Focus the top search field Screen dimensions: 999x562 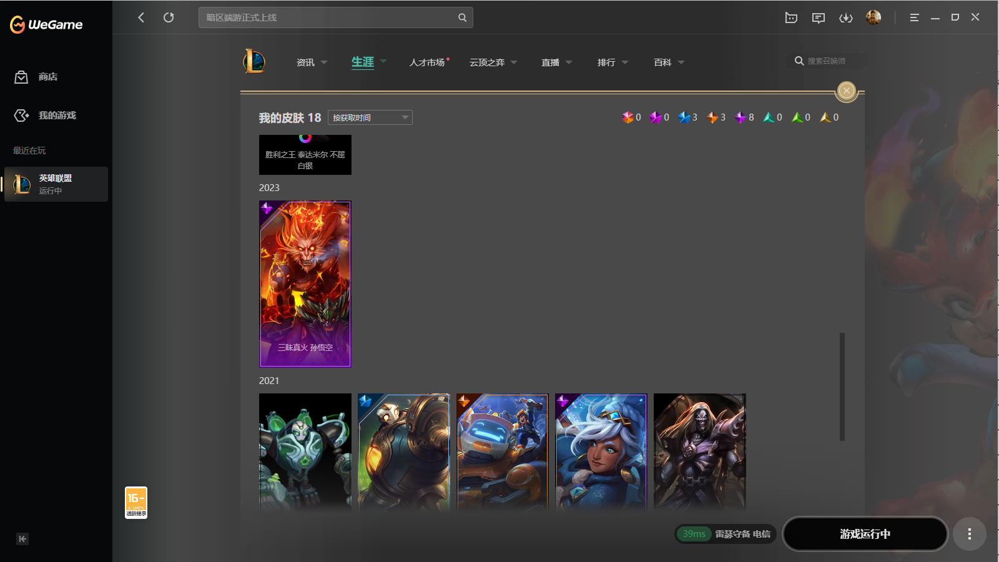(336, 17)
